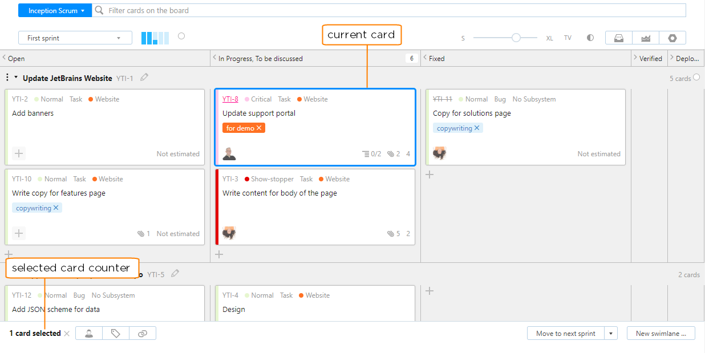
Task: Open the burndown chart icon
Action: point(646,38)
